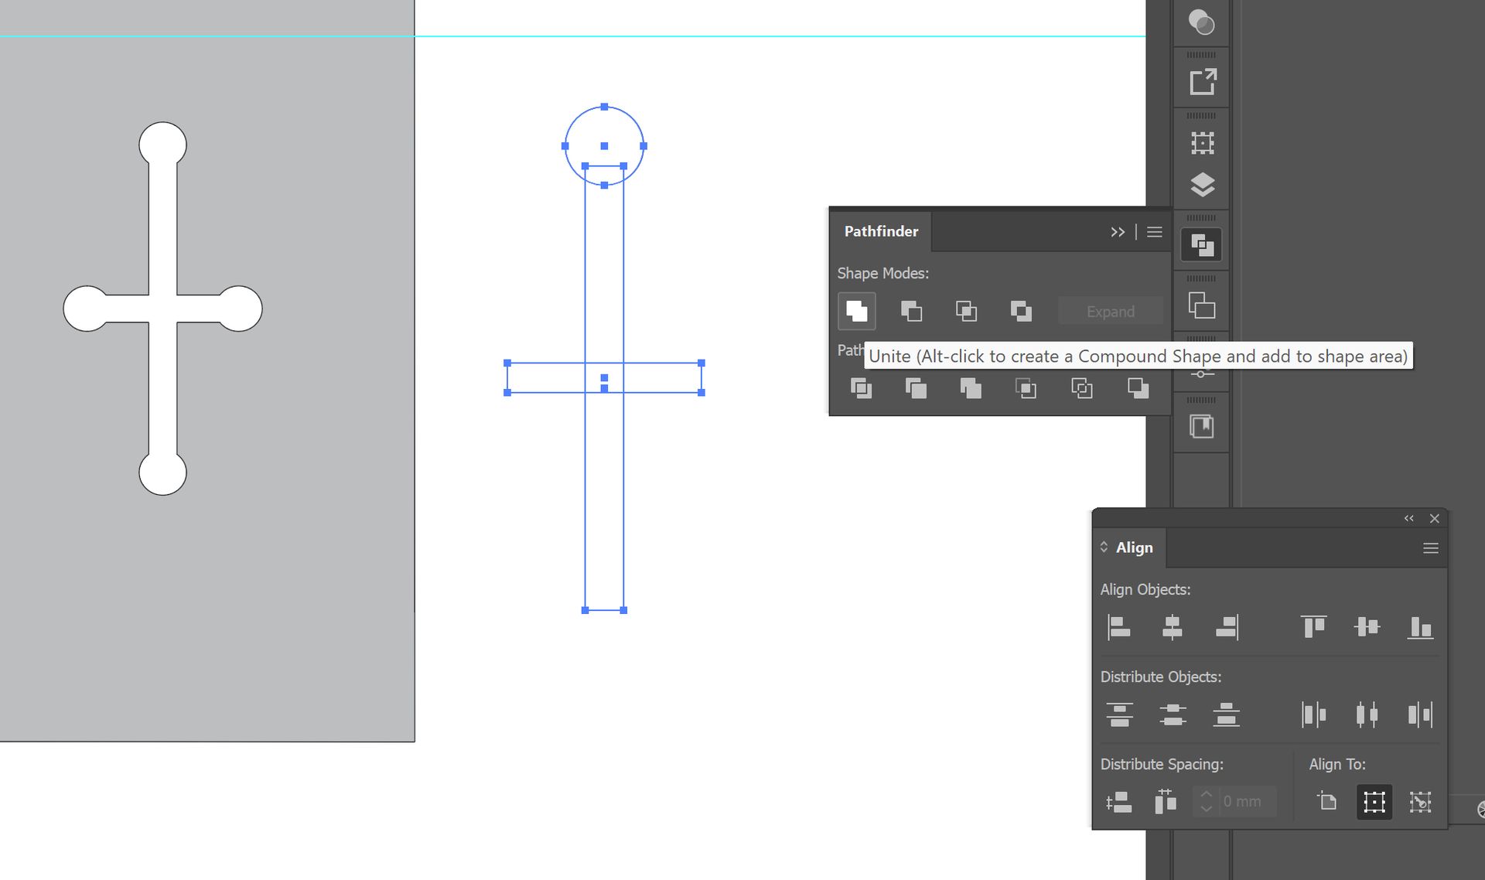Click Minus Front in Pathfinder
Image resolution: width=1485 pixels, height=880 pixels.
point(911,311)
